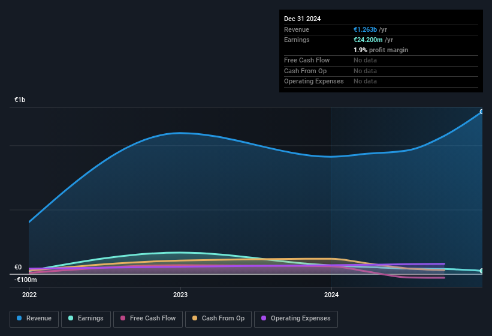Viewport: 492px width, 336px height.
Task: Click the Free Cash Flow row in tooltip
Action: (x=381, y=60)
